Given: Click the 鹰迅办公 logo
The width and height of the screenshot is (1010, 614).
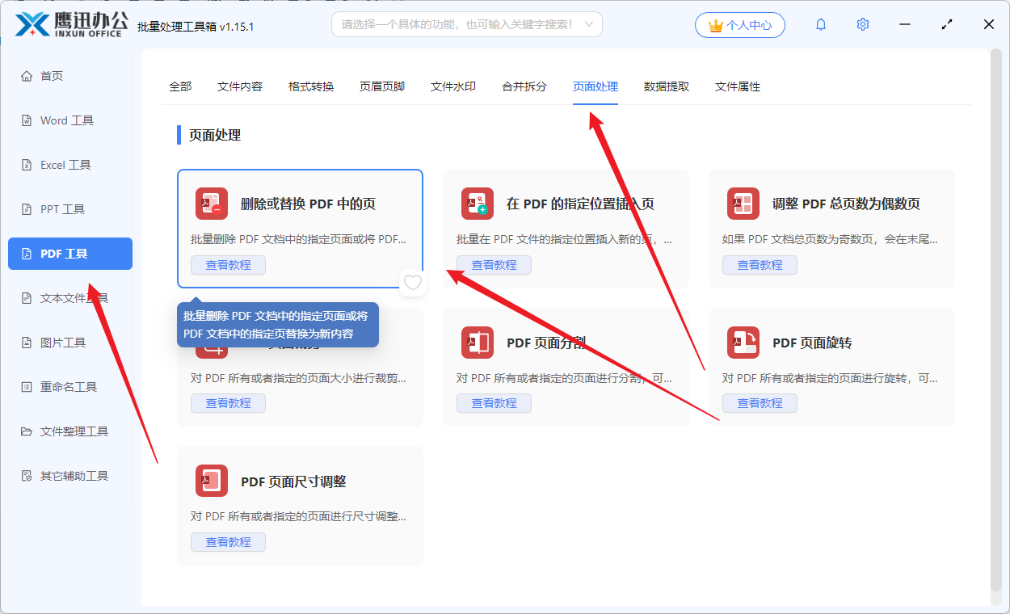Looking at the screenshot, I should [71, 24].
